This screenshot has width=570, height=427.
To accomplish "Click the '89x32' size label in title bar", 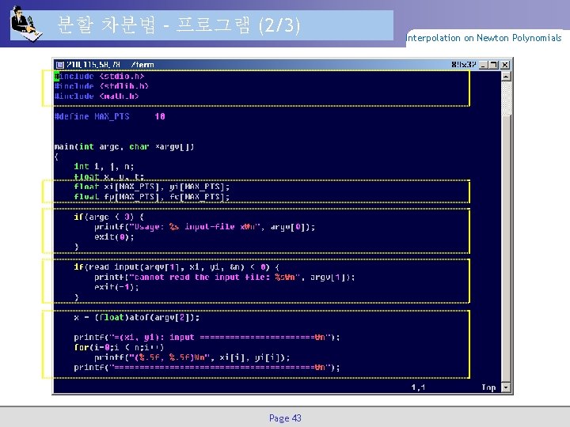I will pos(463,65).
